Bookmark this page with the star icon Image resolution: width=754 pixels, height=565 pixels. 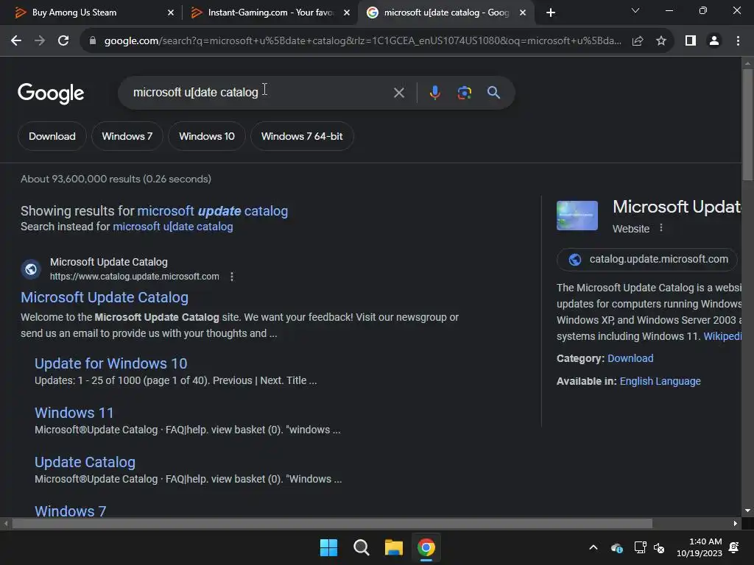(661, 41)
